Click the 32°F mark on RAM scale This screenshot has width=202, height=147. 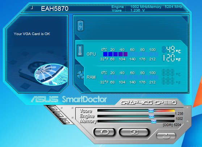tap(104, 82)
